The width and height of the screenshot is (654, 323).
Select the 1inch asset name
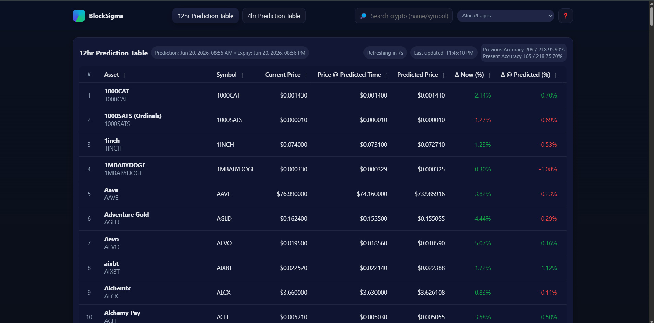[x=112, y=140]
